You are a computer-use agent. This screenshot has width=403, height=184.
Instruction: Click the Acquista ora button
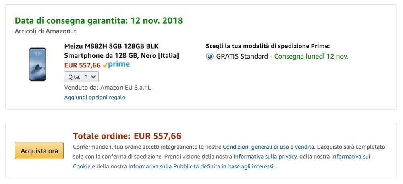pos(39,151)
